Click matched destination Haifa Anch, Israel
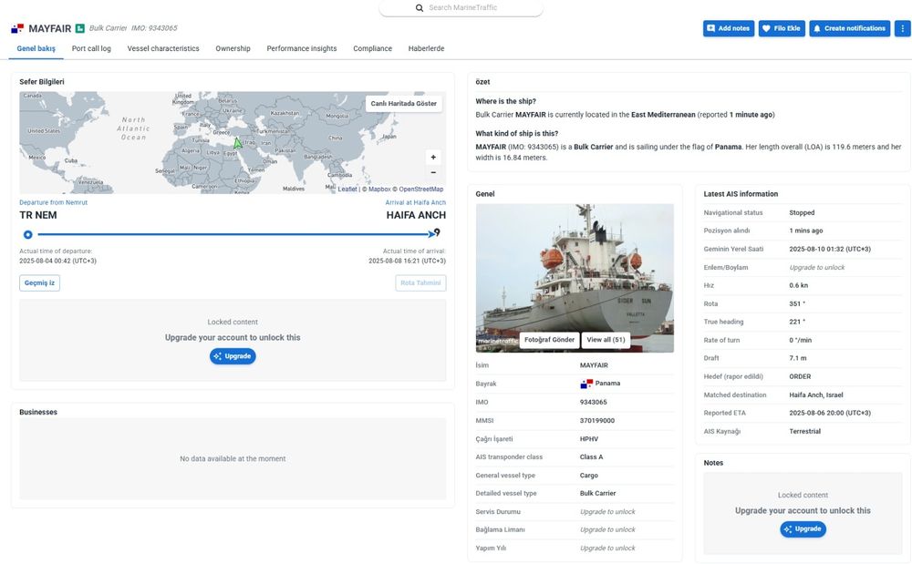912x564 pixels. point(816,395)
